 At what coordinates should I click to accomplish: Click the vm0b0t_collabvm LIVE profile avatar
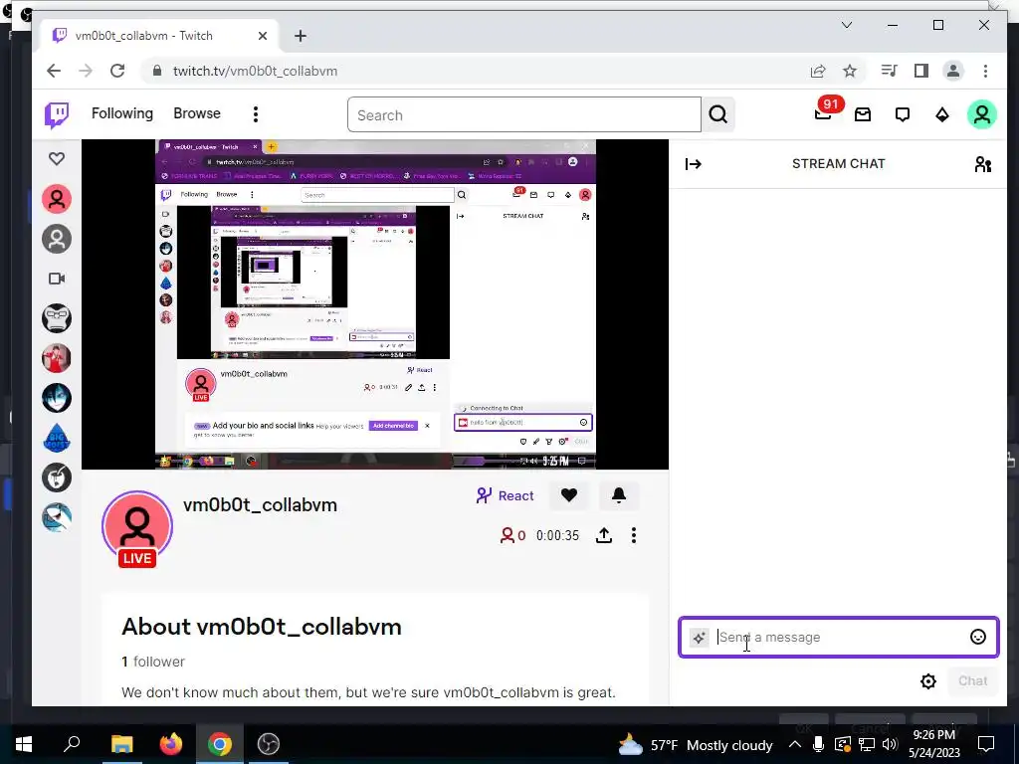click(137, 527)
